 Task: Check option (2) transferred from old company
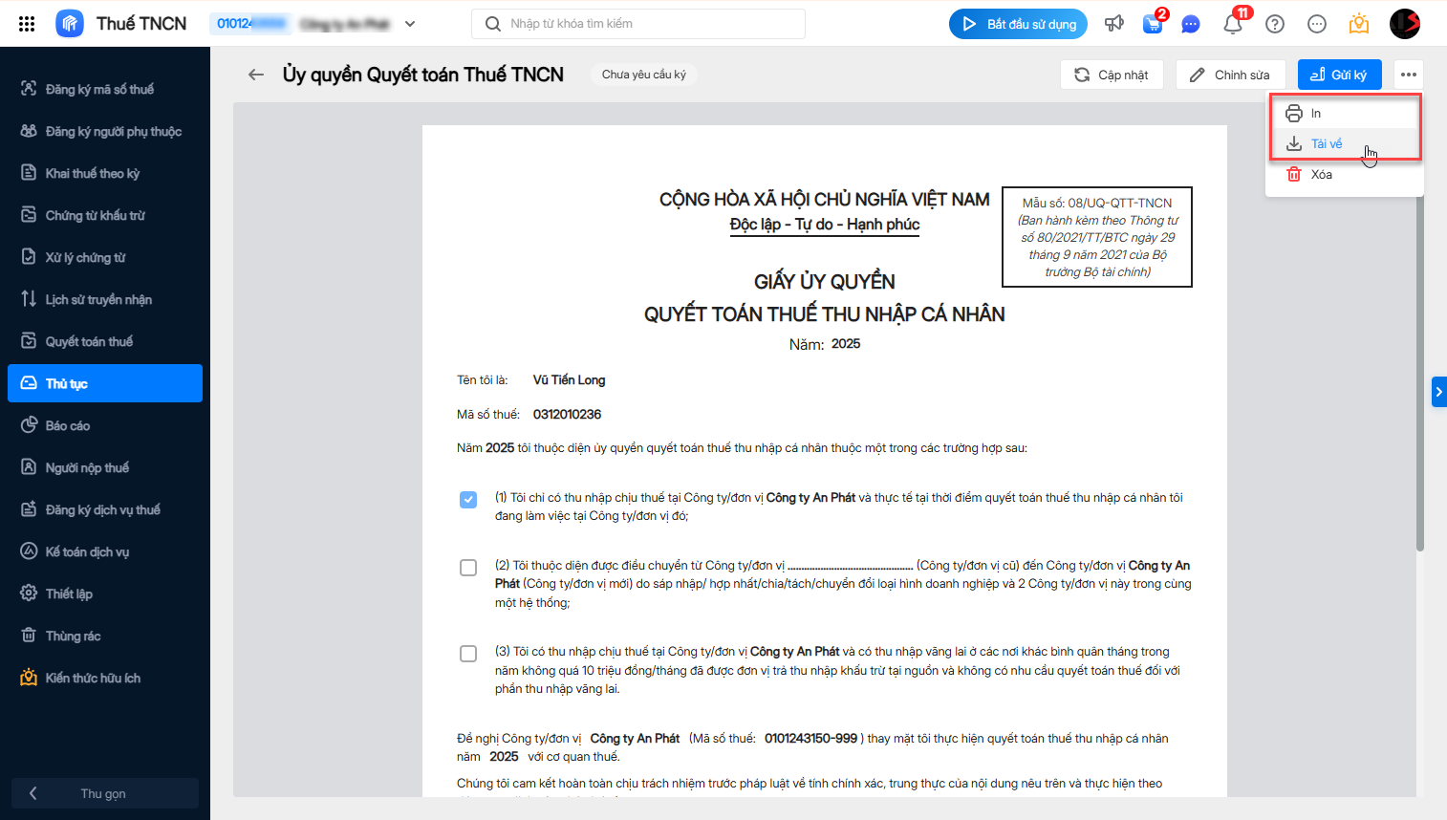coord(468,568)
